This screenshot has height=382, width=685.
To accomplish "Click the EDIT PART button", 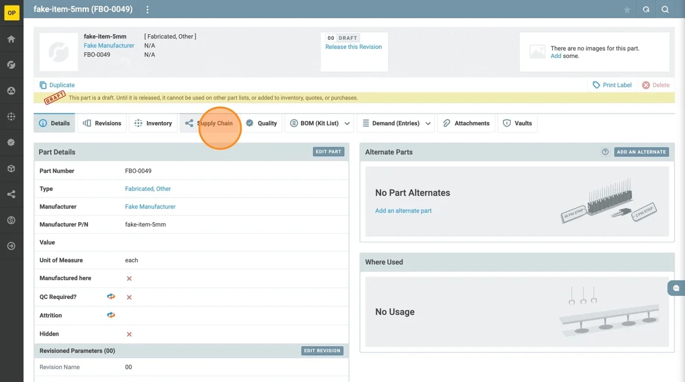I will 328,152.
